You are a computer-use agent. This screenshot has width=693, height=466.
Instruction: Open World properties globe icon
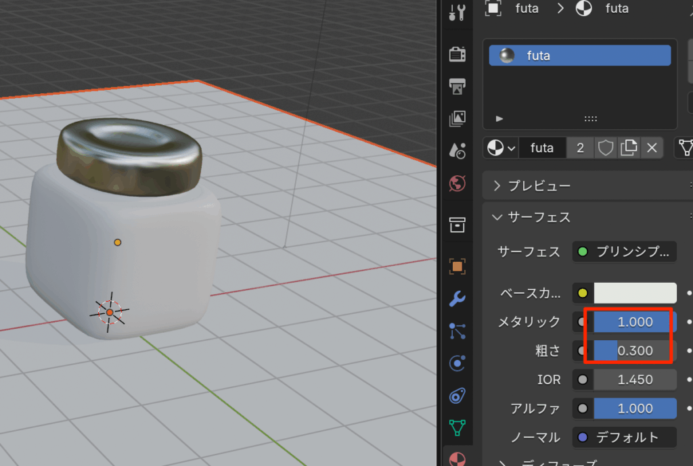[457, 183]
